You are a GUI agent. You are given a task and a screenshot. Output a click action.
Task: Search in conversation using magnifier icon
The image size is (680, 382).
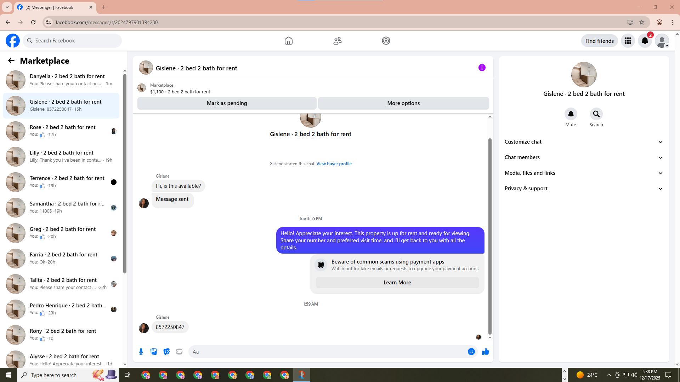[x=596, y=114]
